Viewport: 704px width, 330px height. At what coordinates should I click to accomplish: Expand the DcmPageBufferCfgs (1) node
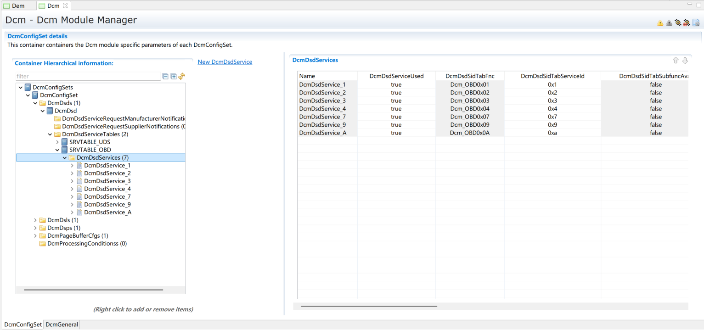click(35, 236)
